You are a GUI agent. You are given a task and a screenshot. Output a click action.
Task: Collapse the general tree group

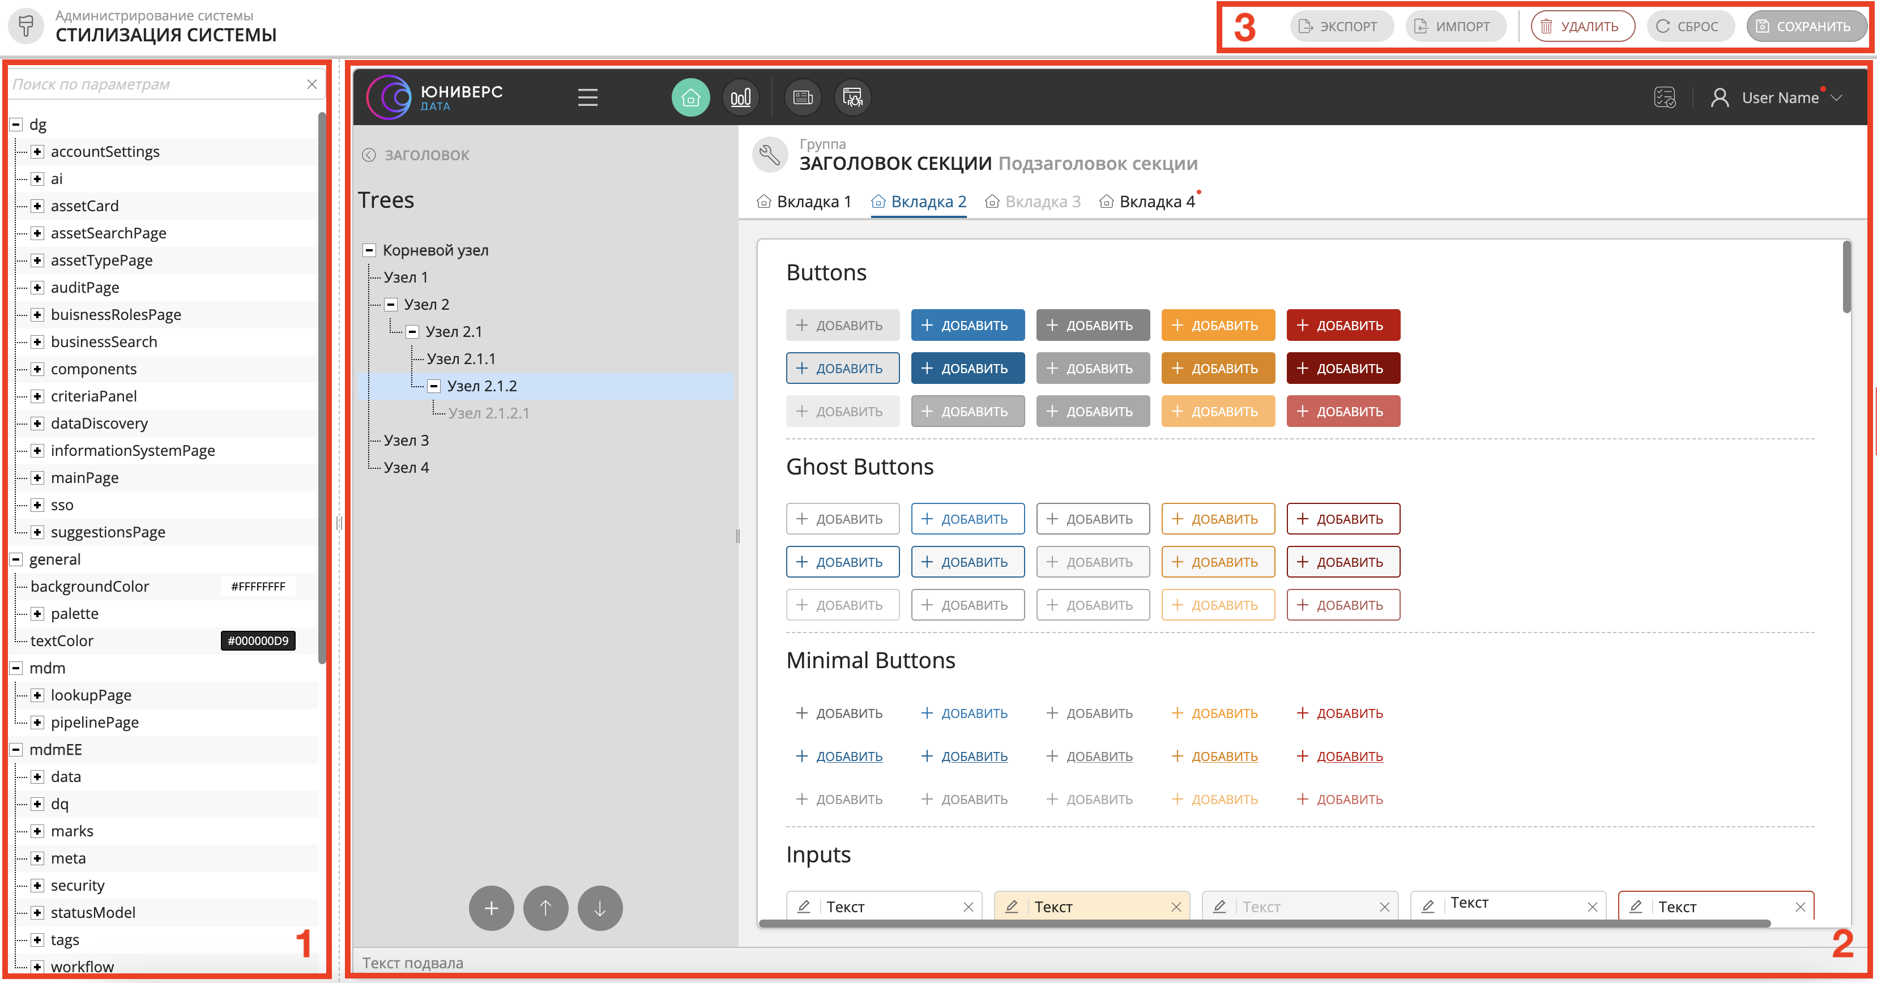[16, 559]
